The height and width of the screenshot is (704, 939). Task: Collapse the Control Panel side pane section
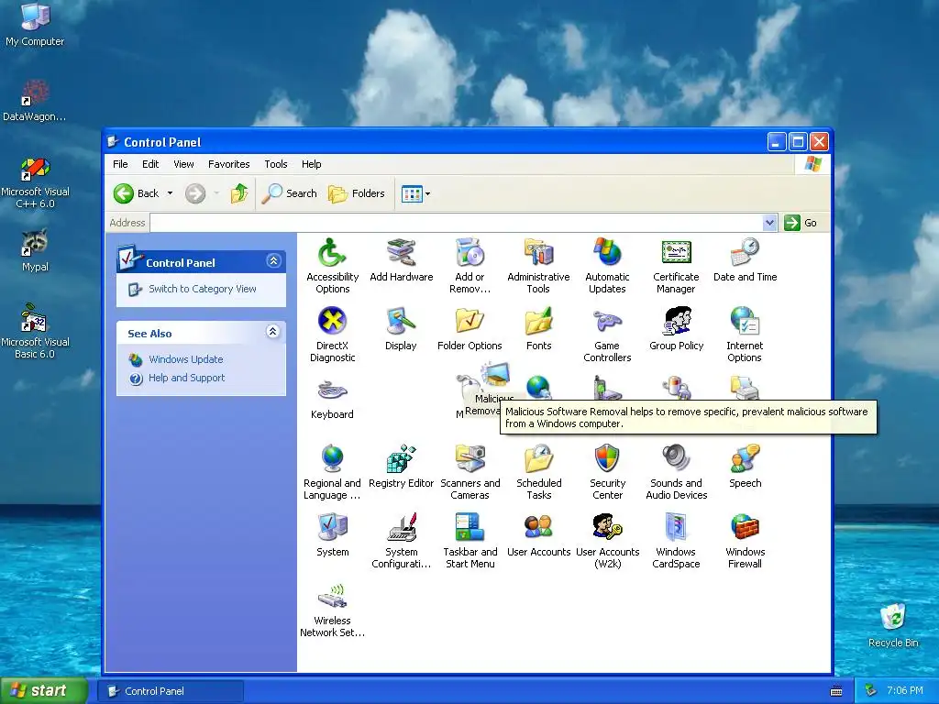tap(273, 261)
